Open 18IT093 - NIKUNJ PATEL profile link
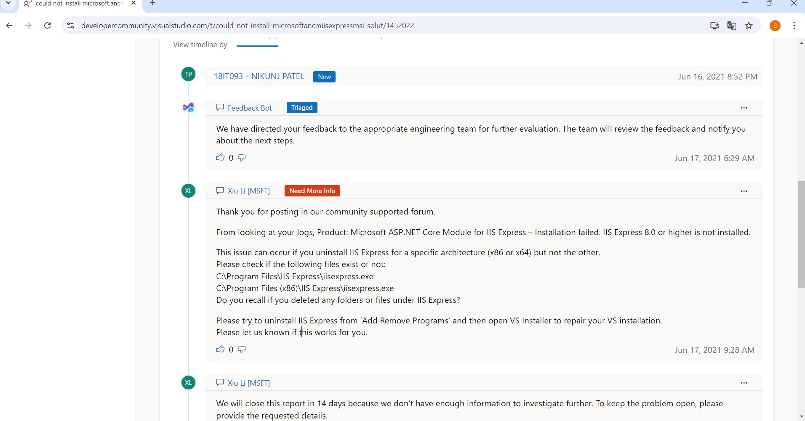 pyautogui.click(x=259, y=76)
